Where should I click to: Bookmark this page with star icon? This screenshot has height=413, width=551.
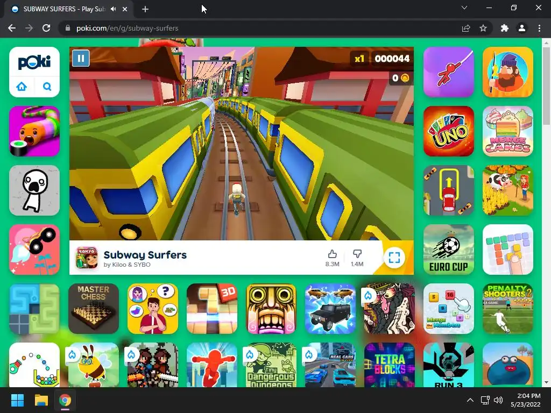tap(483, 28)
